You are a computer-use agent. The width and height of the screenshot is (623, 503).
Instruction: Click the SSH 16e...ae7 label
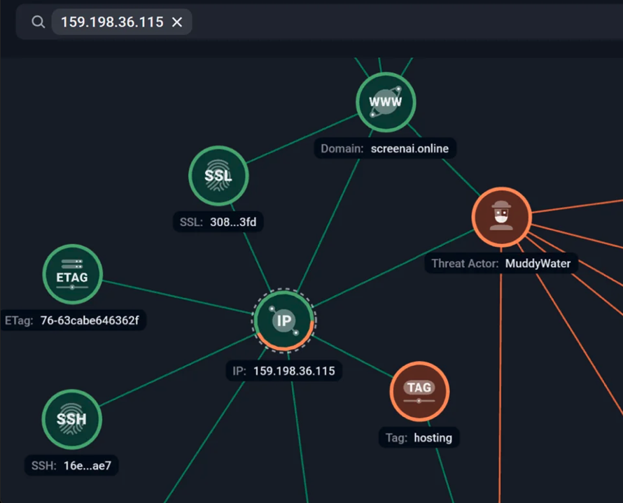71,466
